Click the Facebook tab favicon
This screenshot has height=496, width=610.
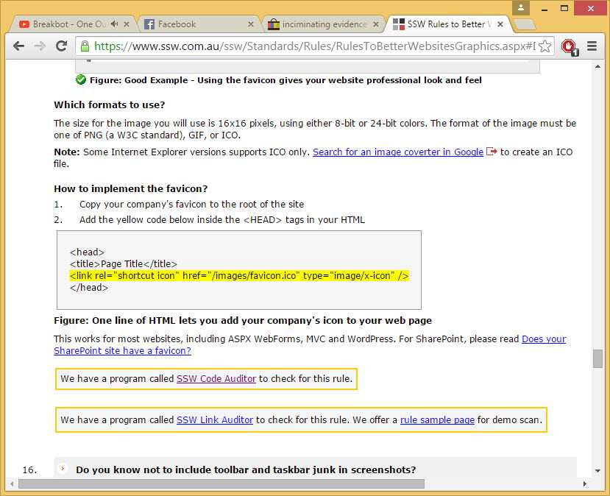149,24
